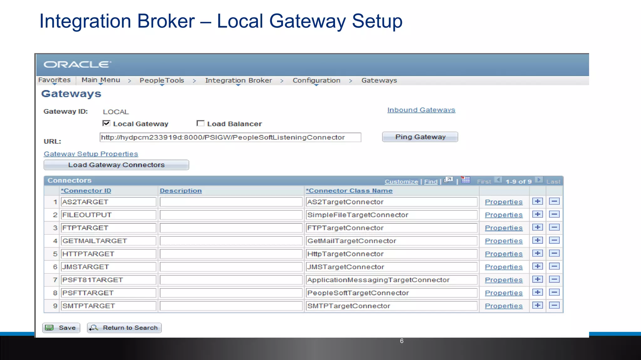Open Properties for JMSTARGET
The height and width of the screenshot is (360, 641).
click(x=504, y=267)
